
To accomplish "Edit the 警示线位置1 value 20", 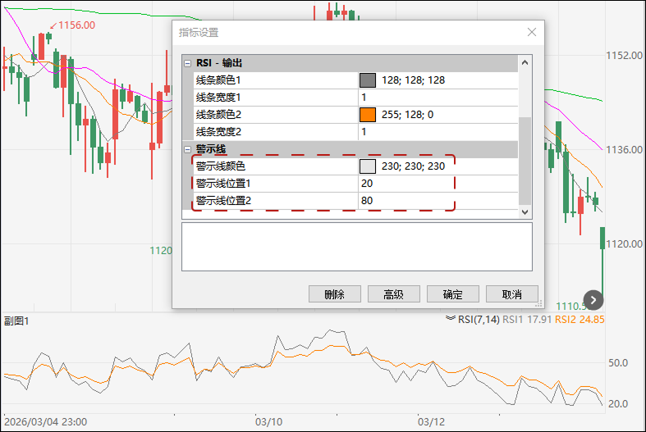I will 405,184.
